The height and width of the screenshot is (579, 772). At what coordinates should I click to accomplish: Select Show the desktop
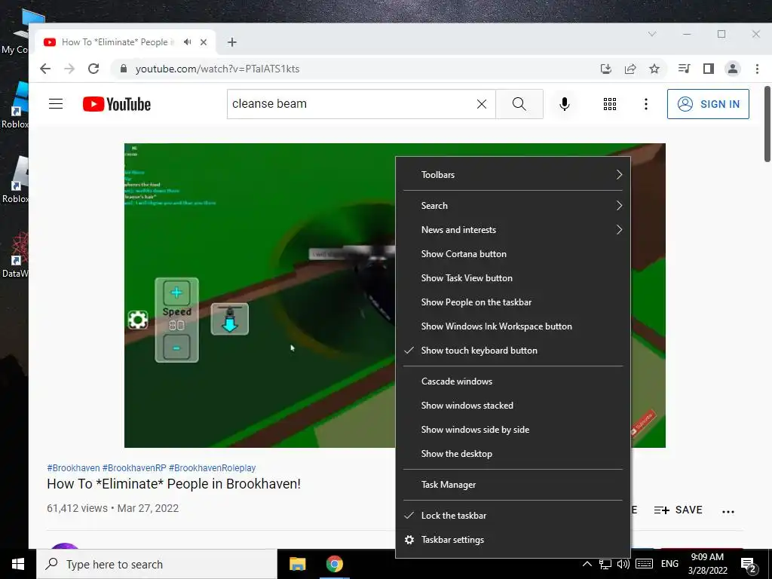pos(513,454)
